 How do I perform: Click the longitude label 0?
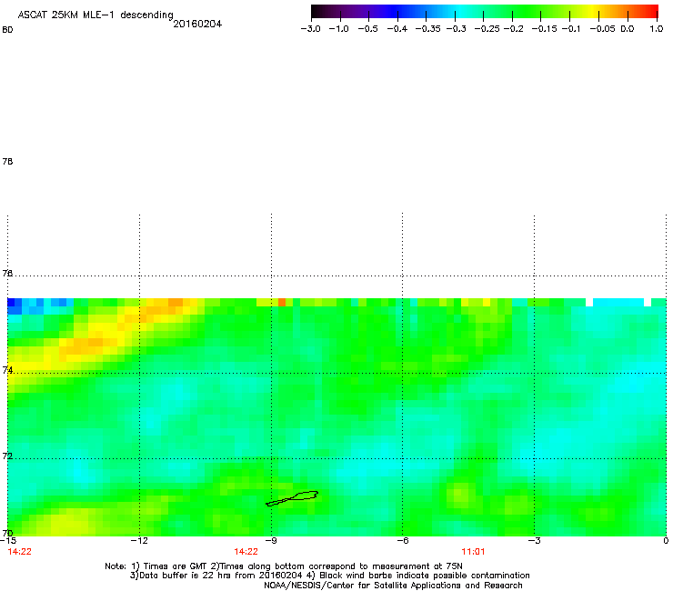pos(666,541)
